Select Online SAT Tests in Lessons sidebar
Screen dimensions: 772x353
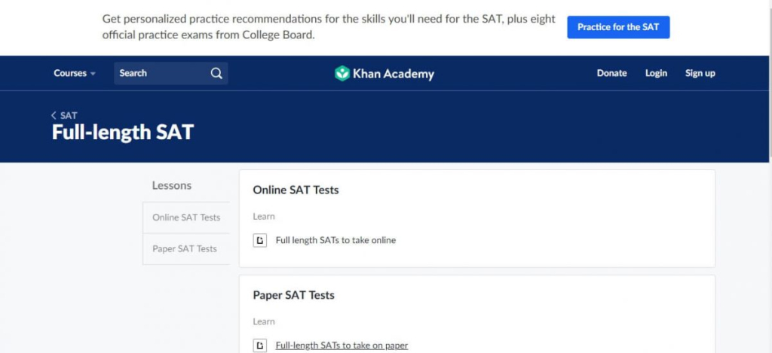pos(186,218)
